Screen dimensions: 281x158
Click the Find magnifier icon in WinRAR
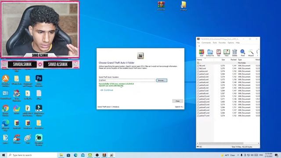coord(243,53)
